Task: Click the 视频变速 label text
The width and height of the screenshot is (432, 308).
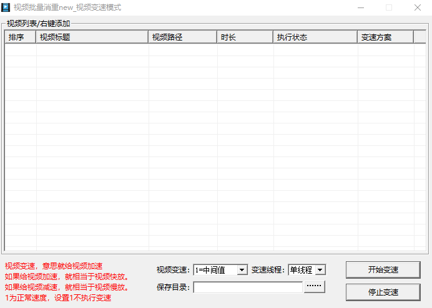Action: click(173, 270)
